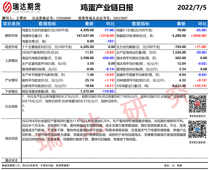The width and height of the screenshot is (209, 170).
Task: Click the Ruida Futures logo
Action: click(21, 8)
